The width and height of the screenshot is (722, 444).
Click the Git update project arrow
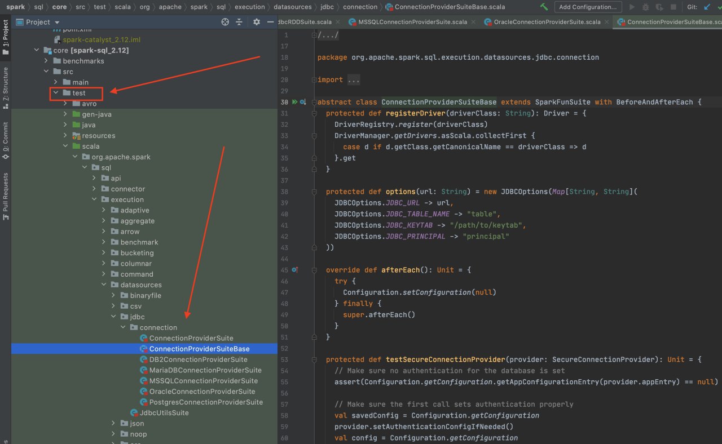point(707,7)
